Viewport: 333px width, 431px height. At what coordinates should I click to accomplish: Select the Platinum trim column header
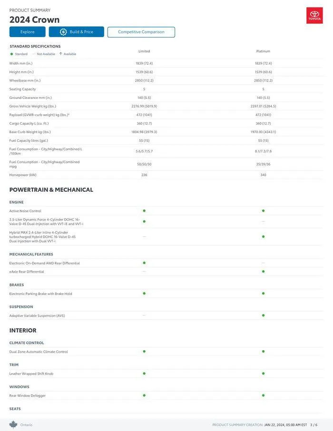(x=263, y=51)
